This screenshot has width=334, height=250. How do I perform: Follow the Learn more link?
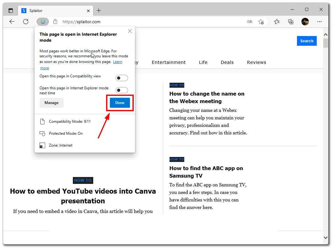pos(117,62)
